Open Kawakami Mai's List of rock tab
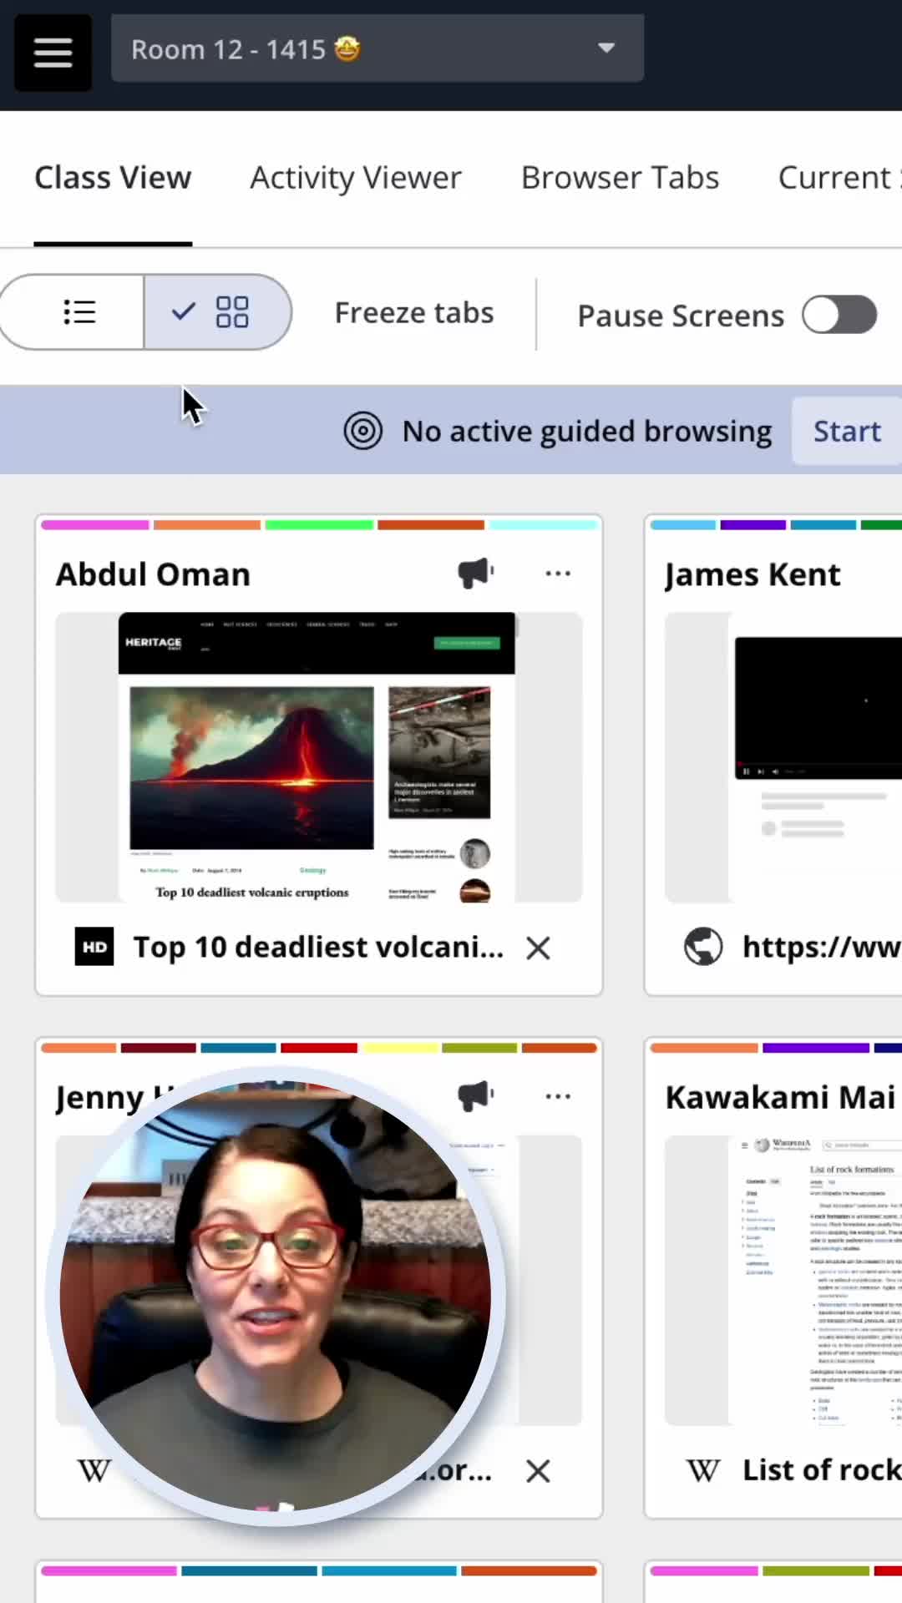Viewport: 902px width, 1603px height. [x=822, y=1469]
